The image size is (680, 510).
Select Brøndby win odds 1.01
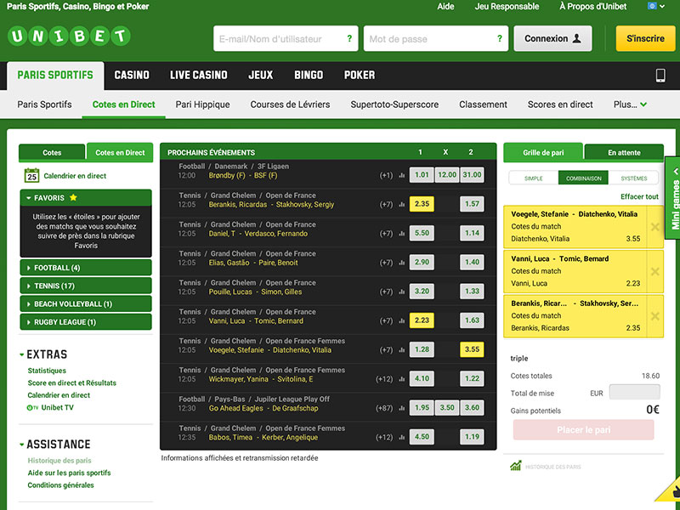click(x=422, y=175)
